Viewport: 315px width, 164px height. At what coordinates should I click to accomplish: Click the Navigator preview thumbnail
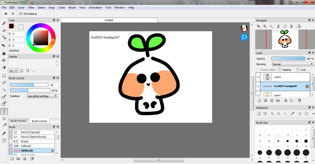click(x=285, y=39)
